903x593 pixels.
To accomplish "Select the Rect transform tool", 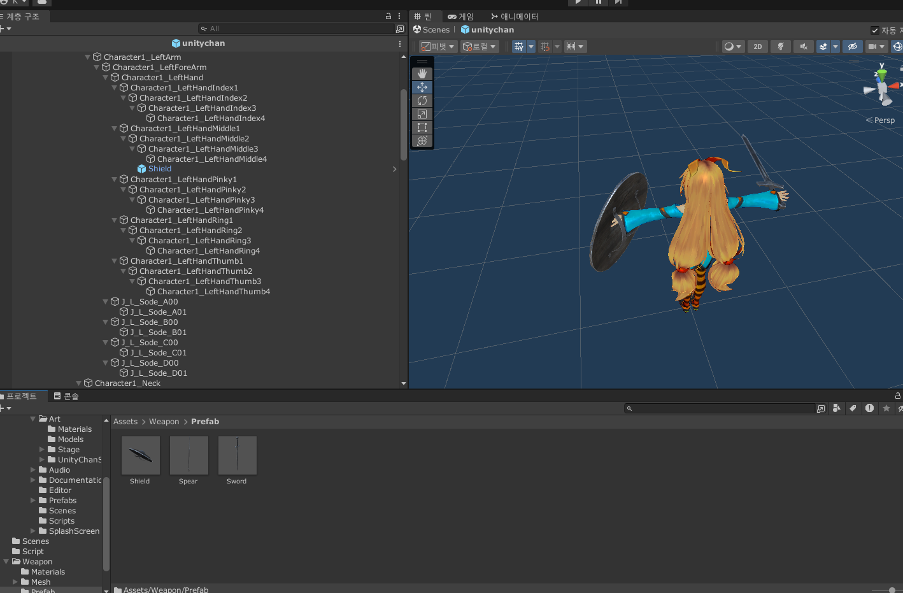I will click(422, 127).
